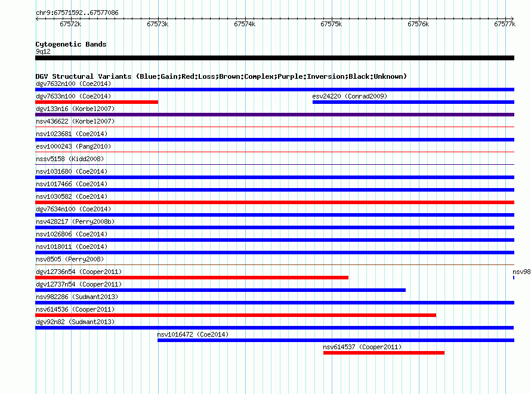
Task: Select the dgv12737n54 blue gain bar
Action: click(221, 290)
